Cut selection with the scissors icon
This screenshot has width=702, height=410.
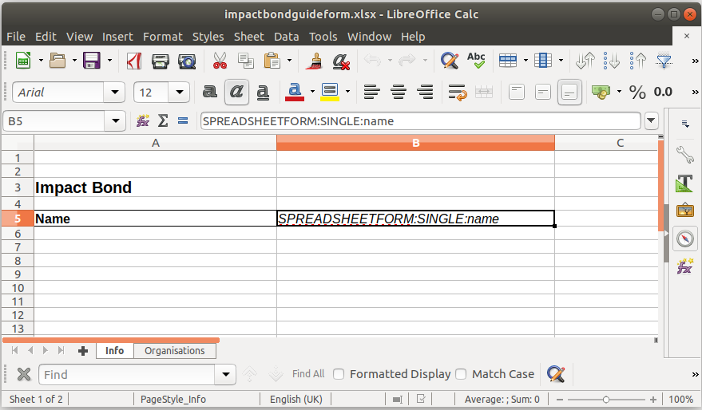[220, 61]
